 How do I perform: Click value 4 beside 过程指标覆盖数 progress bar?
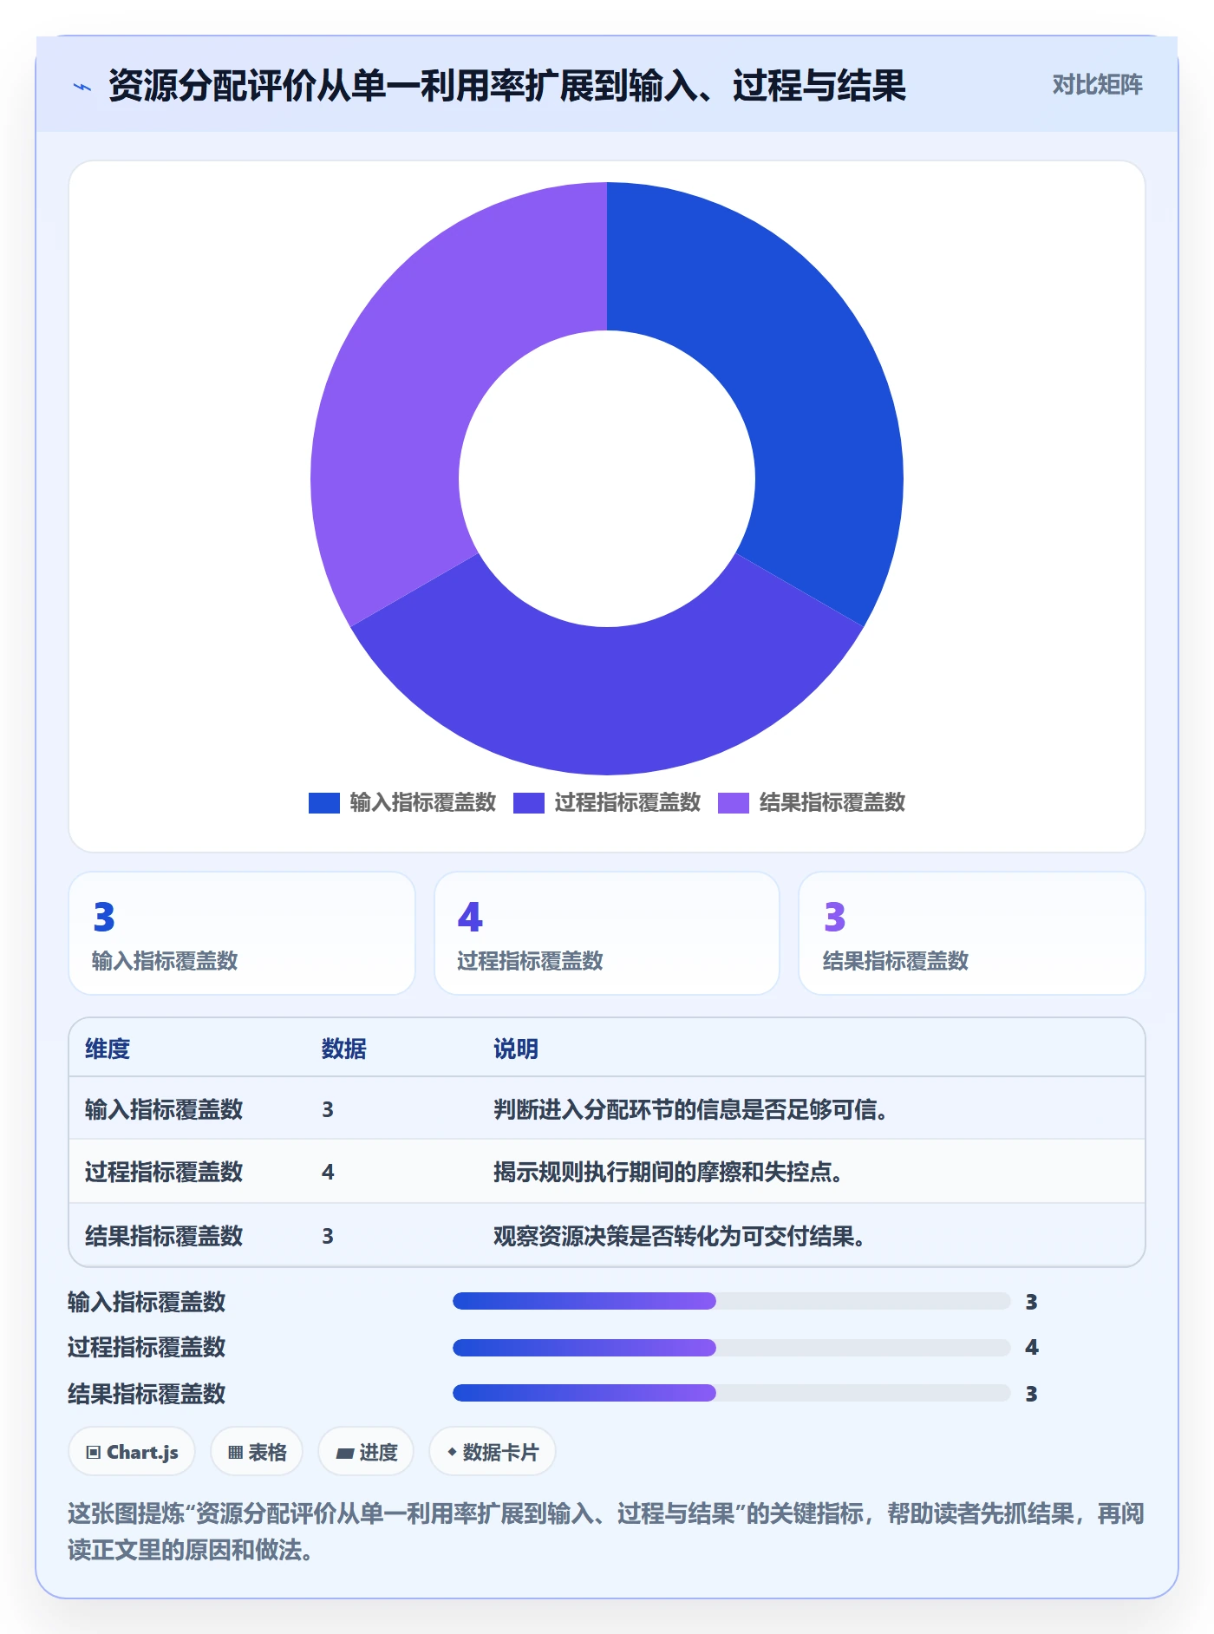tap(1031, 1347)
